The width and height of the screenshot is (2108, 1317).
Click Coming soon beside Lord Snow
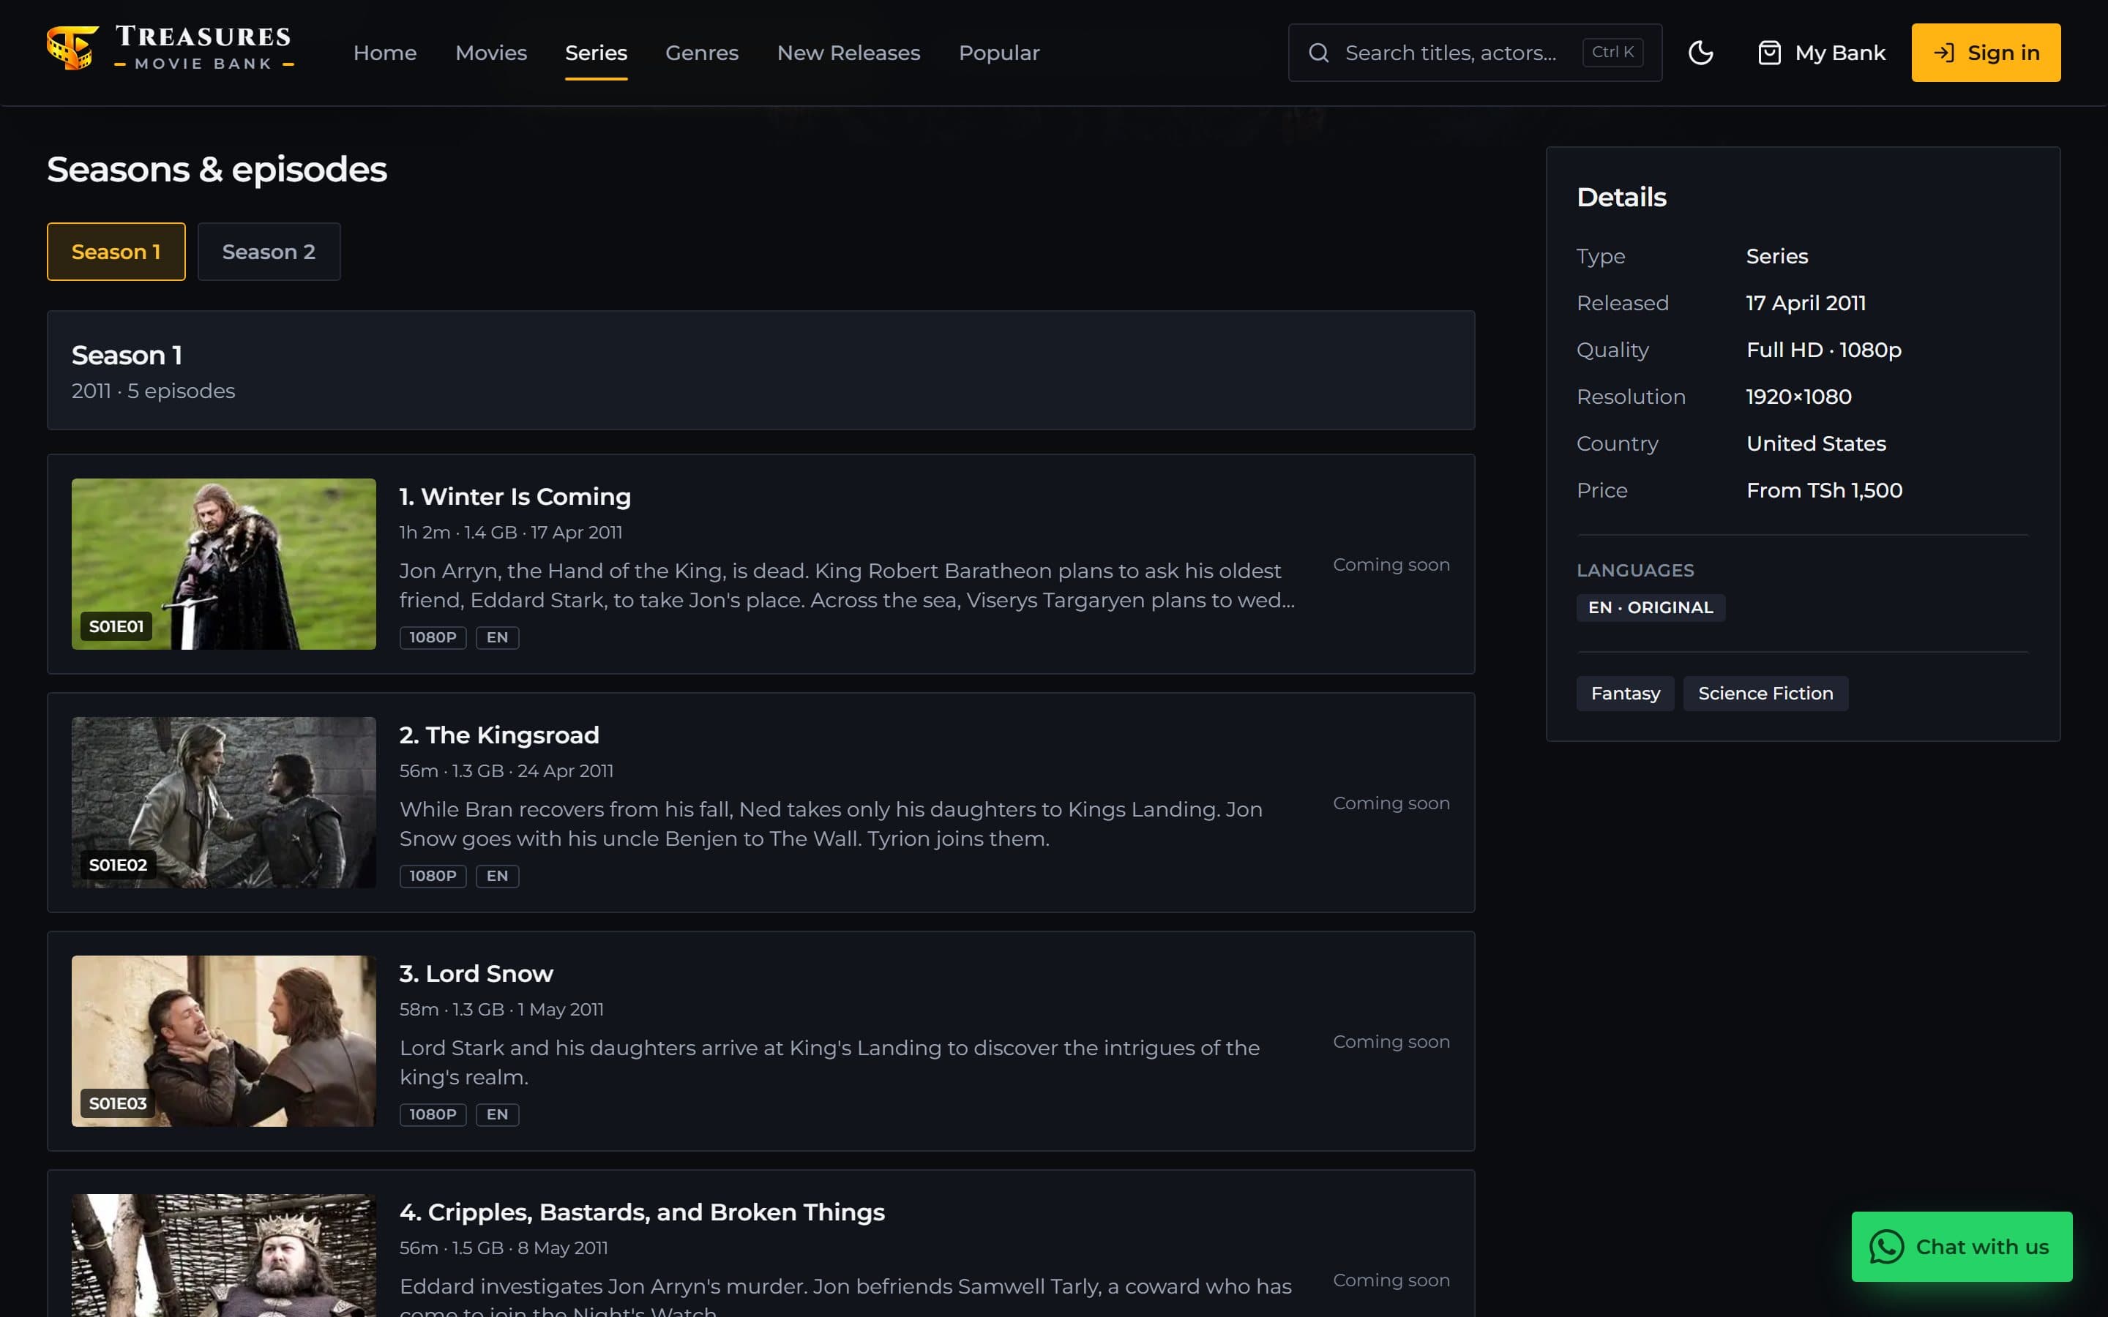(1391, 1042)
